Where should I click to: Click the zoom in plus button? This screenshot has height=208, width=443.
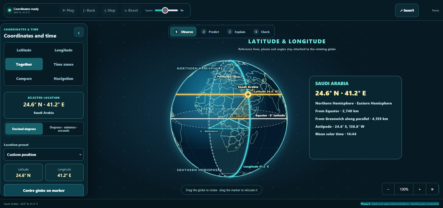pos(420,189)
